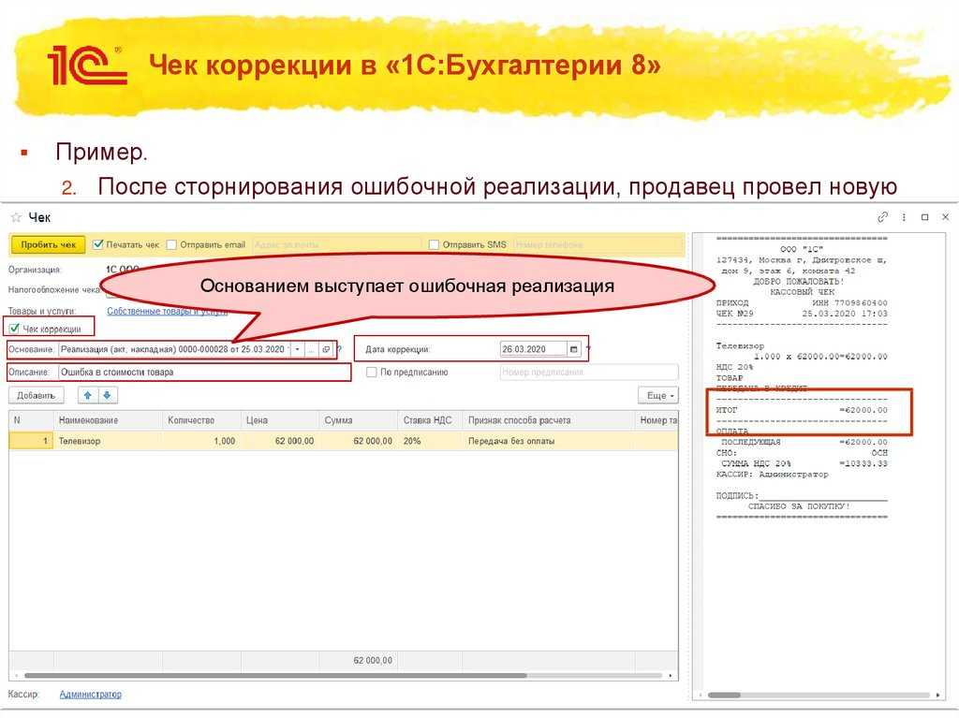This screenshot has width=959, height=718.
Task: Open the Основание document with the open-form icon
Action: click(326, 349)
